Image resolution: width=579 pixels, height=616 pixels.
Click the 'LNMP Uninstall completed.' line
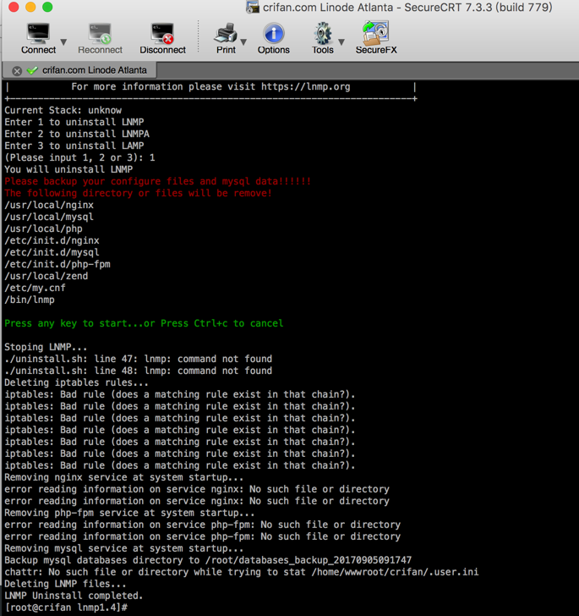point(74,596)
